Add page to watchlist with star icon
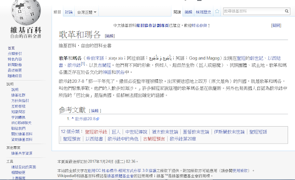295x180 pixels. [217, 12]
